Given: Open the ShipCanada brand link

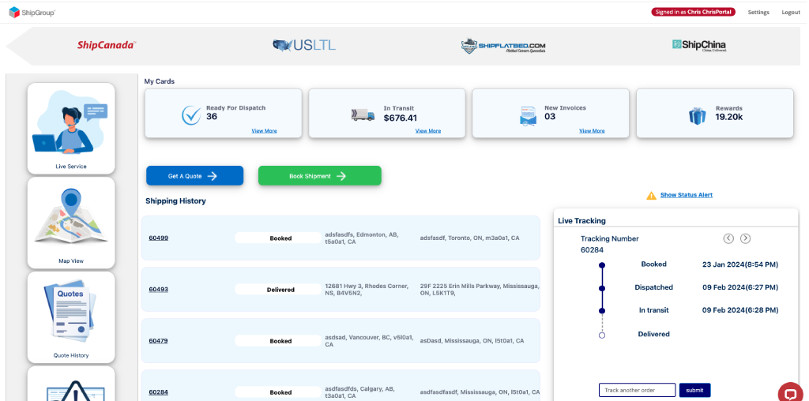Looking at the screenshot, I should click(107, 45).
